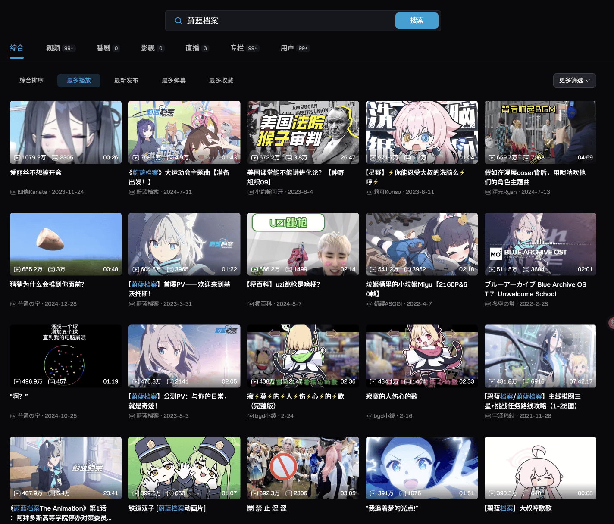Click UP icon beside 梗百科
Screen dimensions: 614x524
(x=251, y=304)
